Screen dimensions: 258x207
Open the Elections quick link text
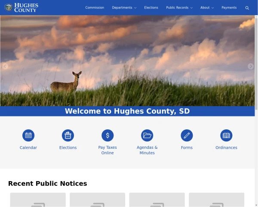pyautogui.click(x=68, y=147)
